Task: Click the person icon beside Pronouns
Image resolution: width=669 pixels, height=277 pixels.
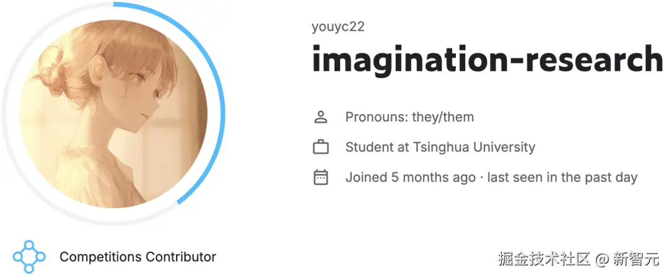Action: (x=320, y=117)
